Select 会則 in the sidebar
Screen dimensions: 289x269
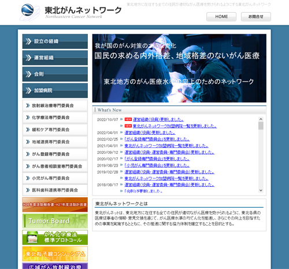[55, 74]
